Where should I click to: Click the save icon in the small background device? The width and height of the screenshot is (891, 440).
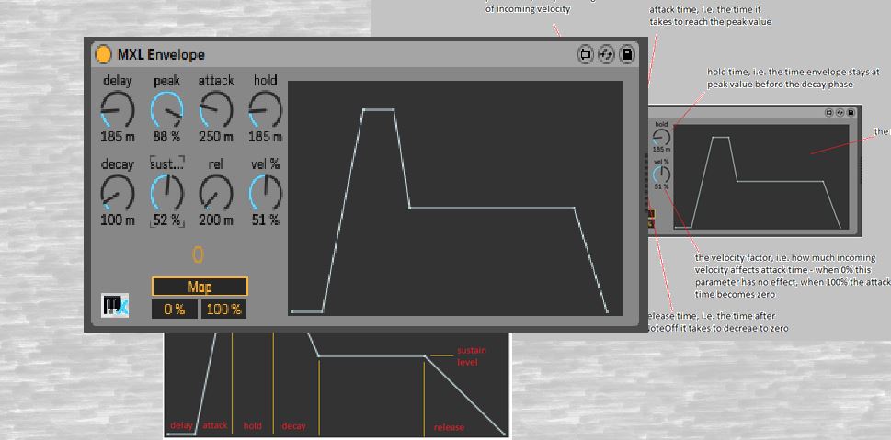tap(851, 113)
